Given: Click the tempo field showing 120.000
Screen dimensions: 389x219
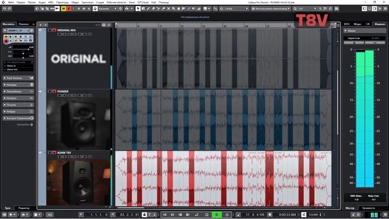Looking at the screenshot, I should (314, 215).
